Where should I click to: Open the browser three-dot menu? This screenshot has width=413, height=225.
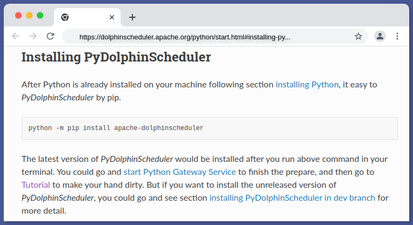[x=397, y=36]
